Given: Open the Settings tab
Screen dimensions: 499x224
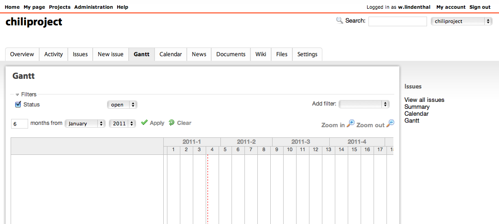Looking at the screenshot, I should (x=308, y=54).
